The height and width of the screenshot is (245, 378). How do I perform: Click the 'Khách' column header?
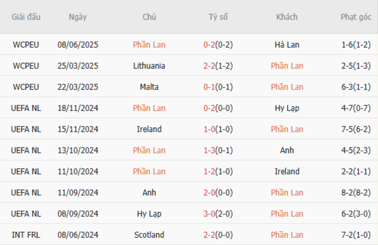pos(287,17)
